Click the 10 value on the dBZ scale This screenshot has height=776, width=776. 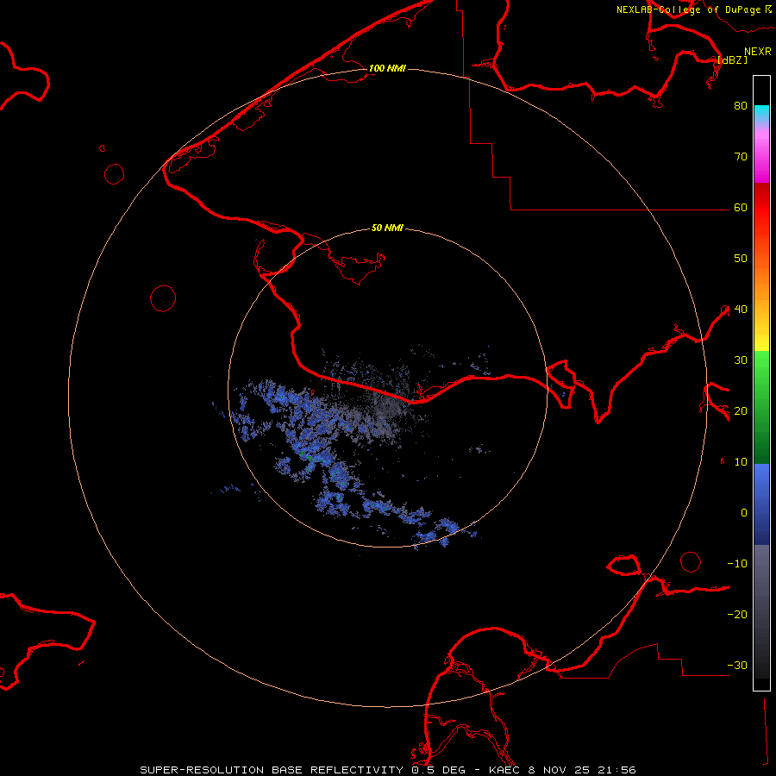pyautogui.click(x=741, y=462)
